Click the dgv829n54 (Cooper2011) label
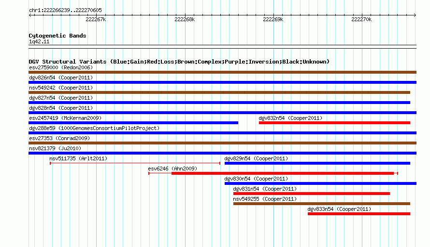Viewport: 430px width, 247px height. tap(256, 158)
